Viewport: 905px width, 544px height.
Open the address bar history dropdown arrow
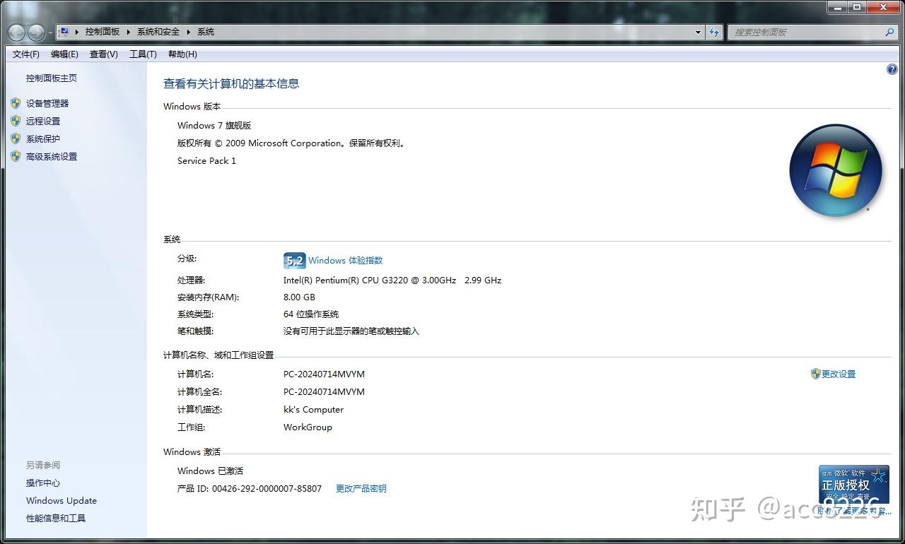coord(698,32)
